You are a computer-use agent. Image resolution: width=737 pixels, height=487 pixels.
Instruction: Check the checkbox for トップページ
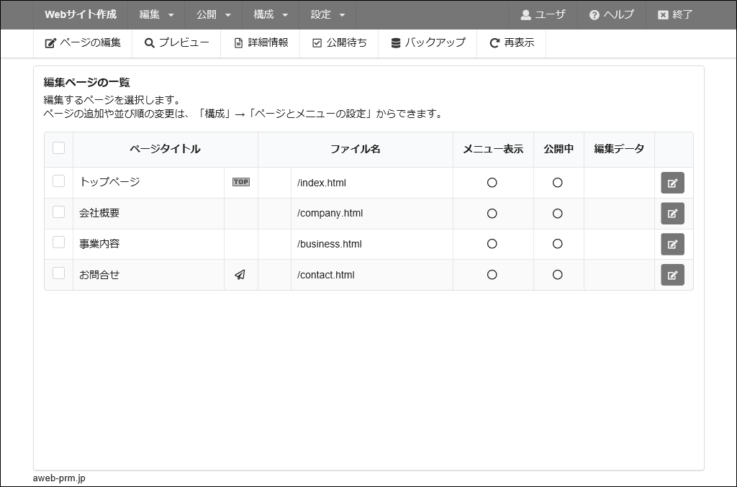[59, 181]
